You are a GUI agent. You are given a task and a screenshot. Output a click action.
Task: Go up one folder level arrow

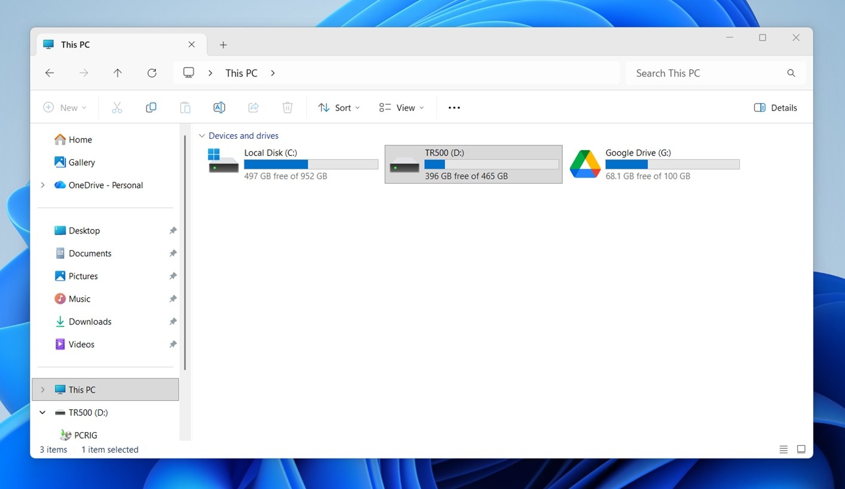tap(118, 73)
